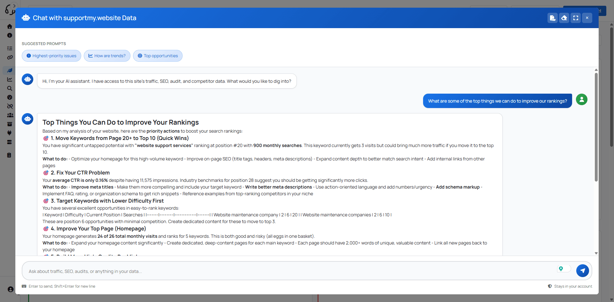Open the task list icon in the sidebar
This screenshot has width=614, height=302.
10,48
